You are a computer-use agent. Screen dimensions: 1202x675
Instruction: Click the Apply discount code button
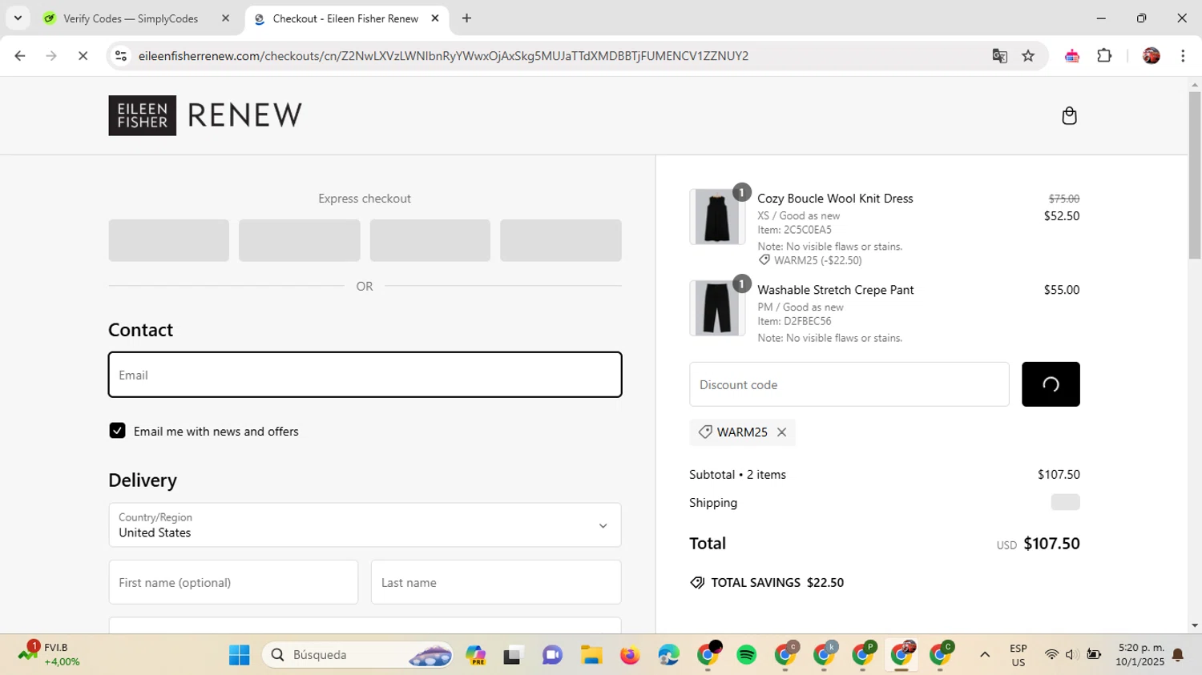pos(1051,384)
